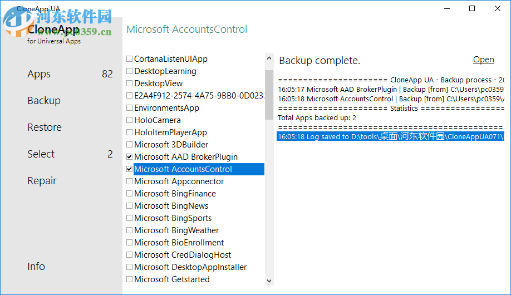
Task: Select the highlighted Log saved line
Action: point(390,136)
